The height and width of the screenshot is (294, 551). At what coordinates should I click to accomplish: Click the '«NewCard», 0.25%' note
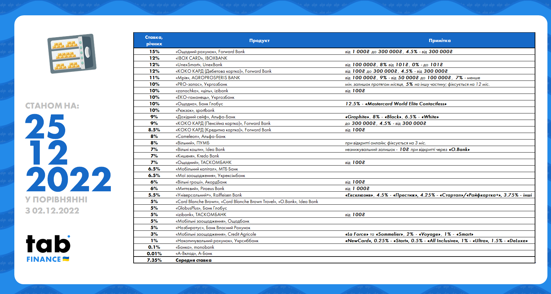point(437,241)
